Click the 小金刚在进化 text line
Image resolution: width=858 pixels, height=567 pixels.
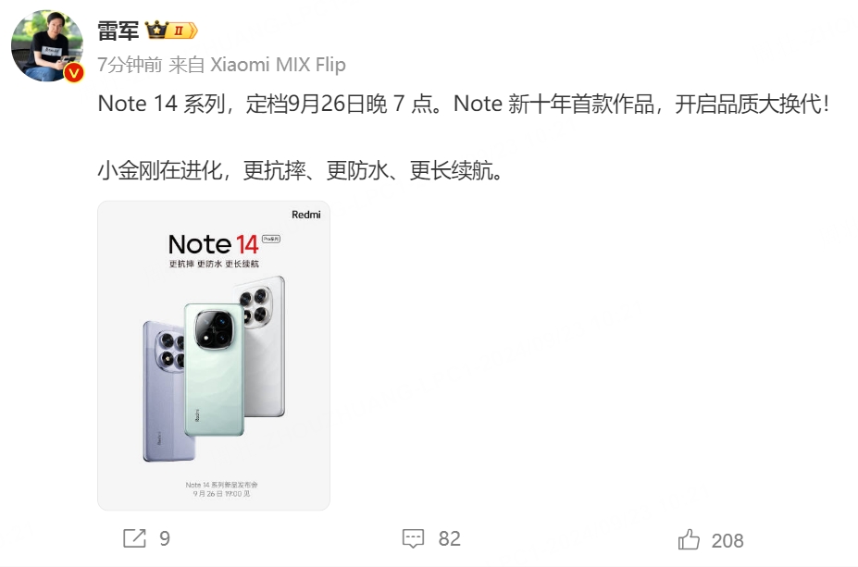(300, 170)
